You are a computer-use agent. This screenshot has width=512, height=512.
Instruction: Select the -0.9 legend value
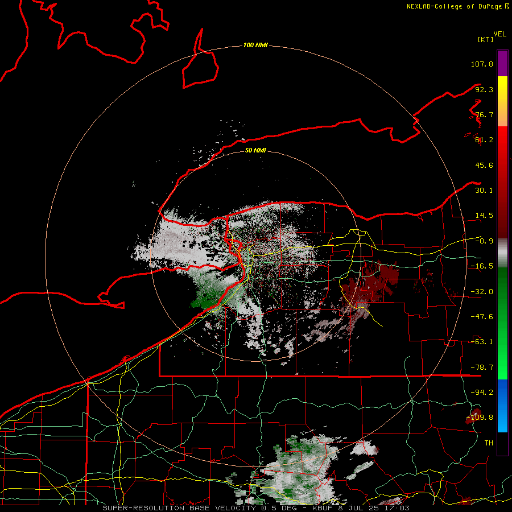tap(484, 241)
